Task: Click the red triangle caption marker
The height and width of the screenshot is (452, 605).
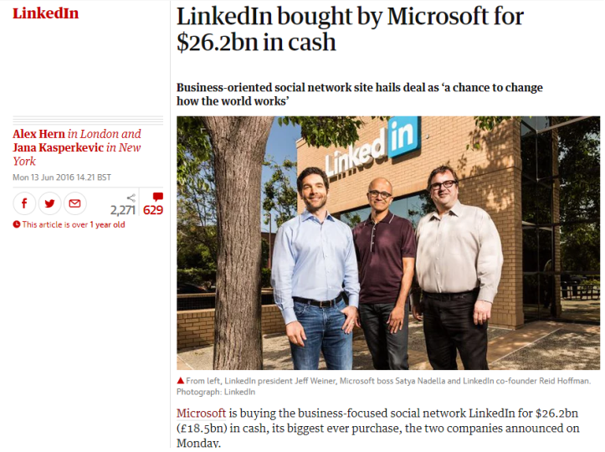Action: tap(181, 380)
